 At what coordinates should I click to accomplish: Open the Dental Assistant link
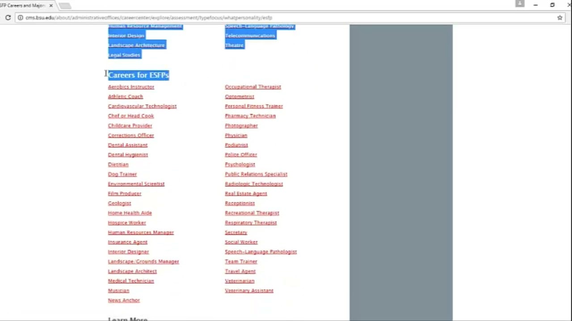tap(127, 145)
